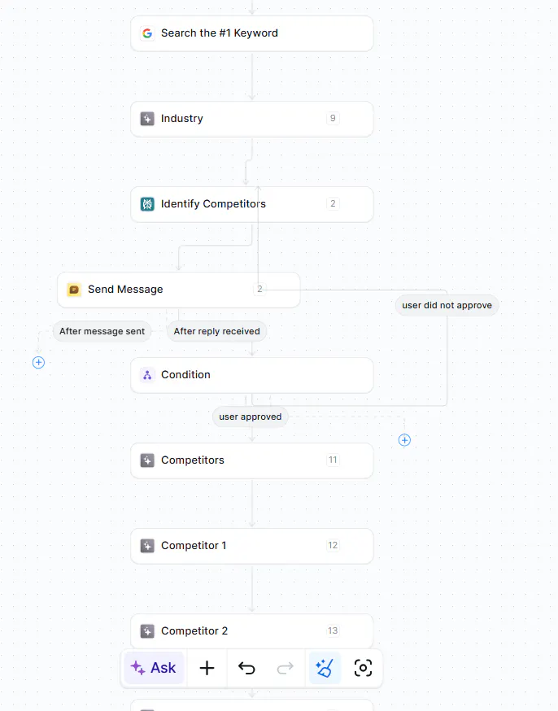Click the plus button in bottom toolbar

click(207, 668)
